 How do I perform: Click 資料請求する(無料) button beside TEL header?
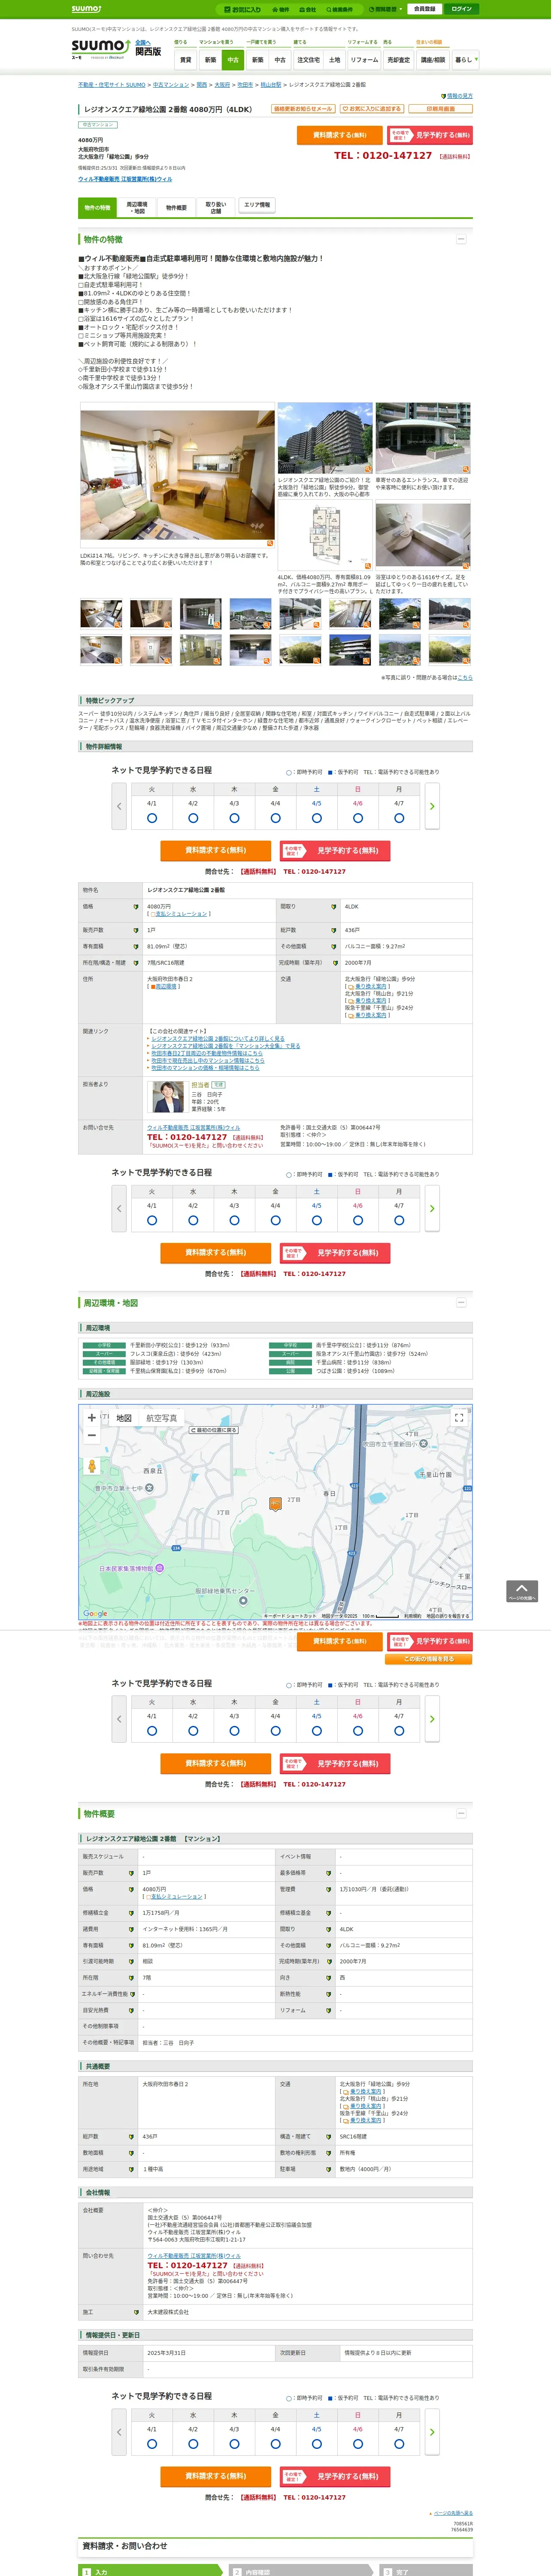(x=340, y=135)
